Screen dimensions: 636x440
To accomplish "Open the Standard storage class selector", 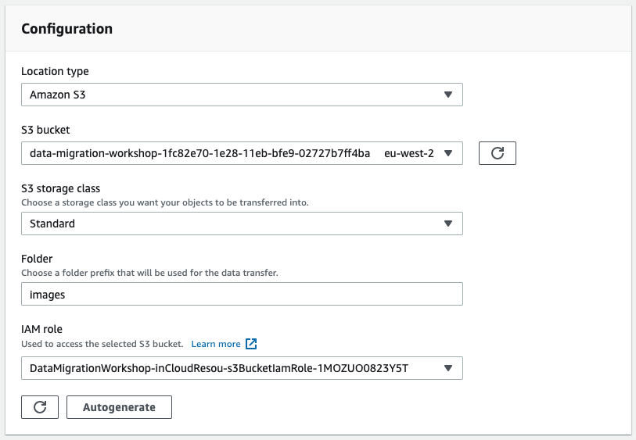I will [242, 224].
